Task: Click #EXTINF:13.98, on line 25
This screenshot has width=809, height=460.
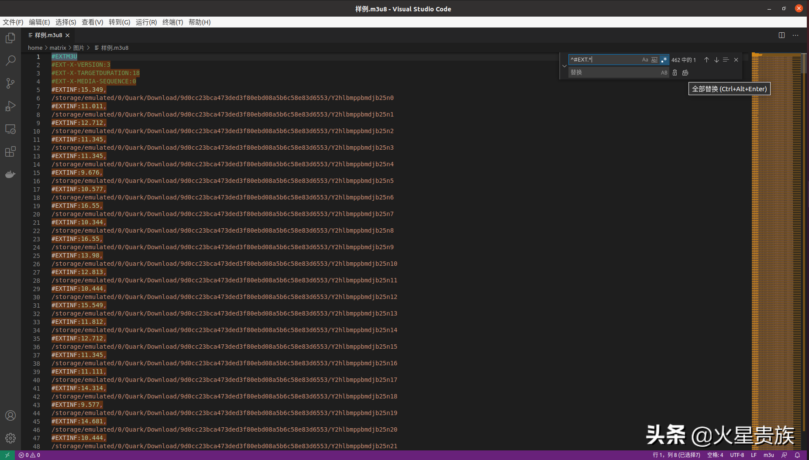Action: tap(77, 256)
